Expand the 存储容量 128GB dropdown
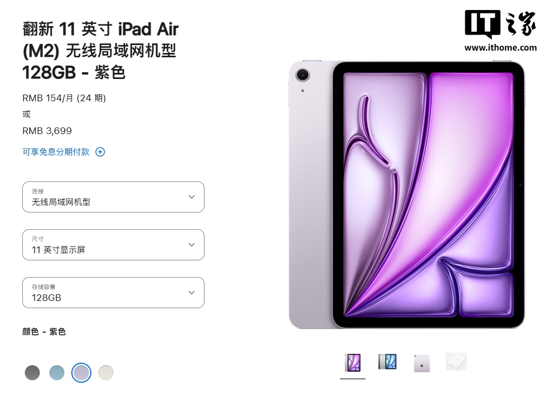This screenshot has height=400, width=545. (x=113, y=293)
